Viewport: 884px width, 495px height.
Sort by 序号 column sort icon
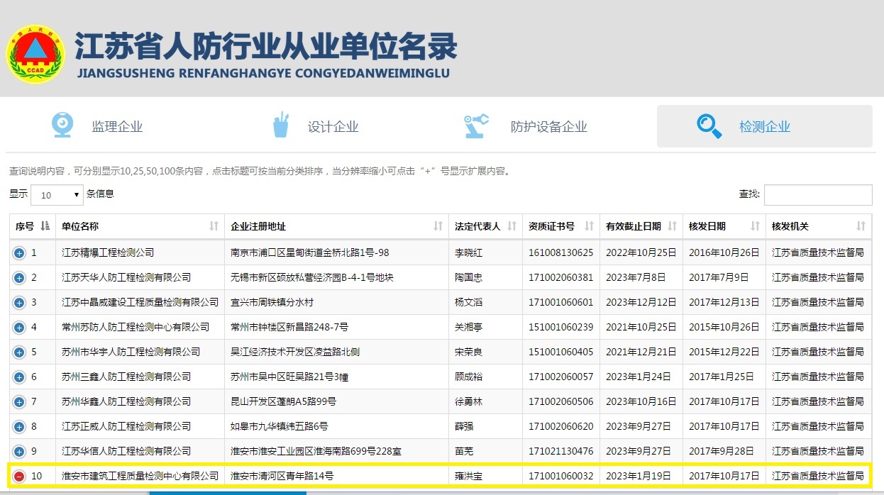click(x=45, y=226)
